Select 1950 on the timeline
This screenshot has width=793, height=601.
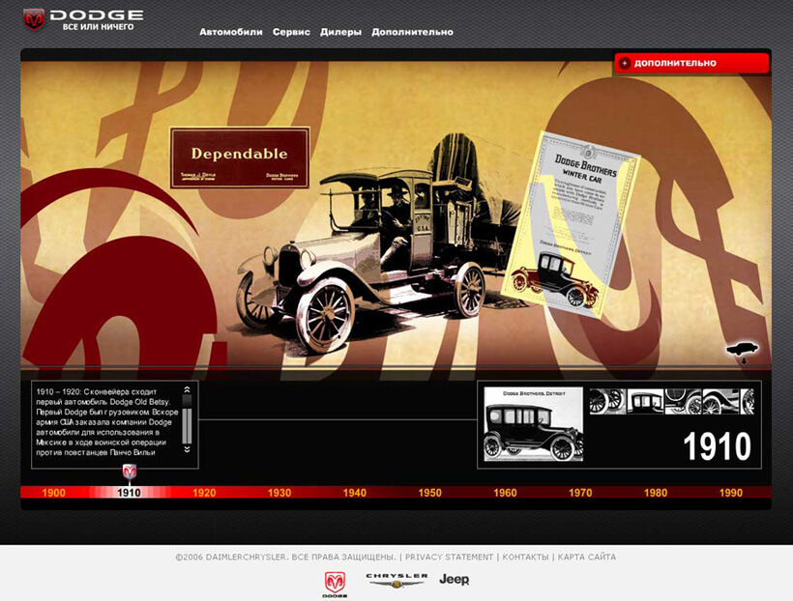[430, 493]
